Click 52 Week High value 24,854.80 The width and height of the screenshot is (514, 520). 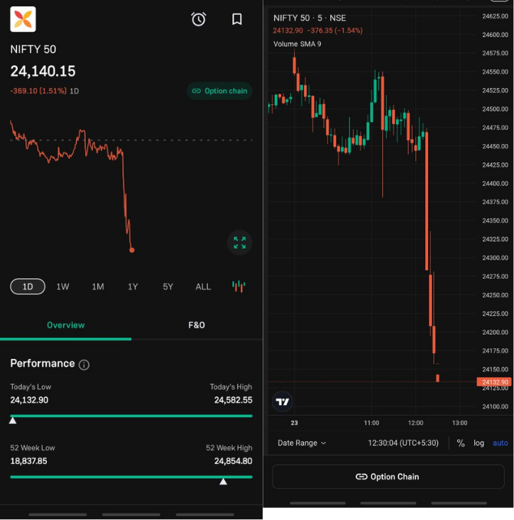coord(234,461)
